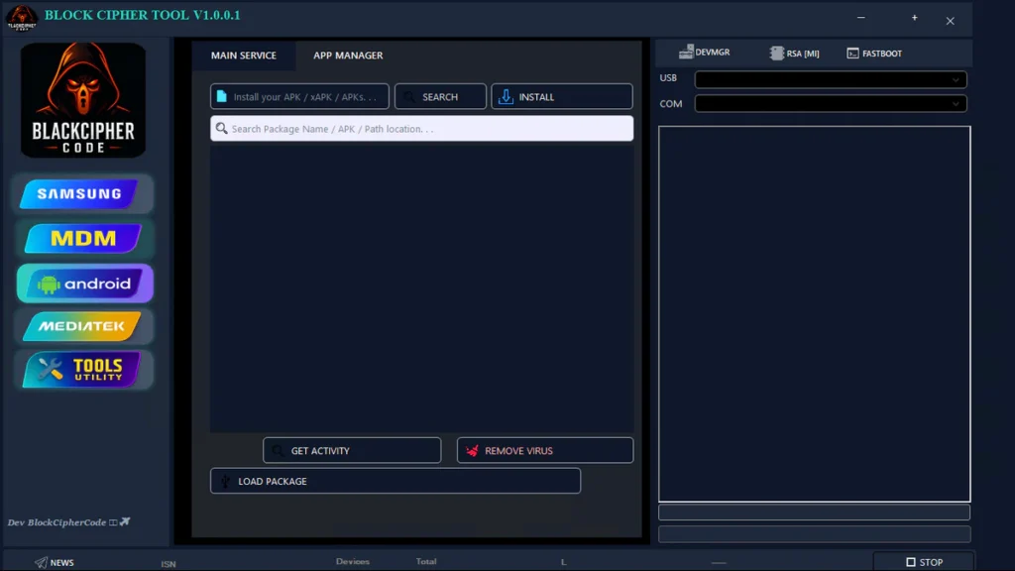Click the RSA [MI] chip icon
The image size is (1015, 571).
(777, 54)
